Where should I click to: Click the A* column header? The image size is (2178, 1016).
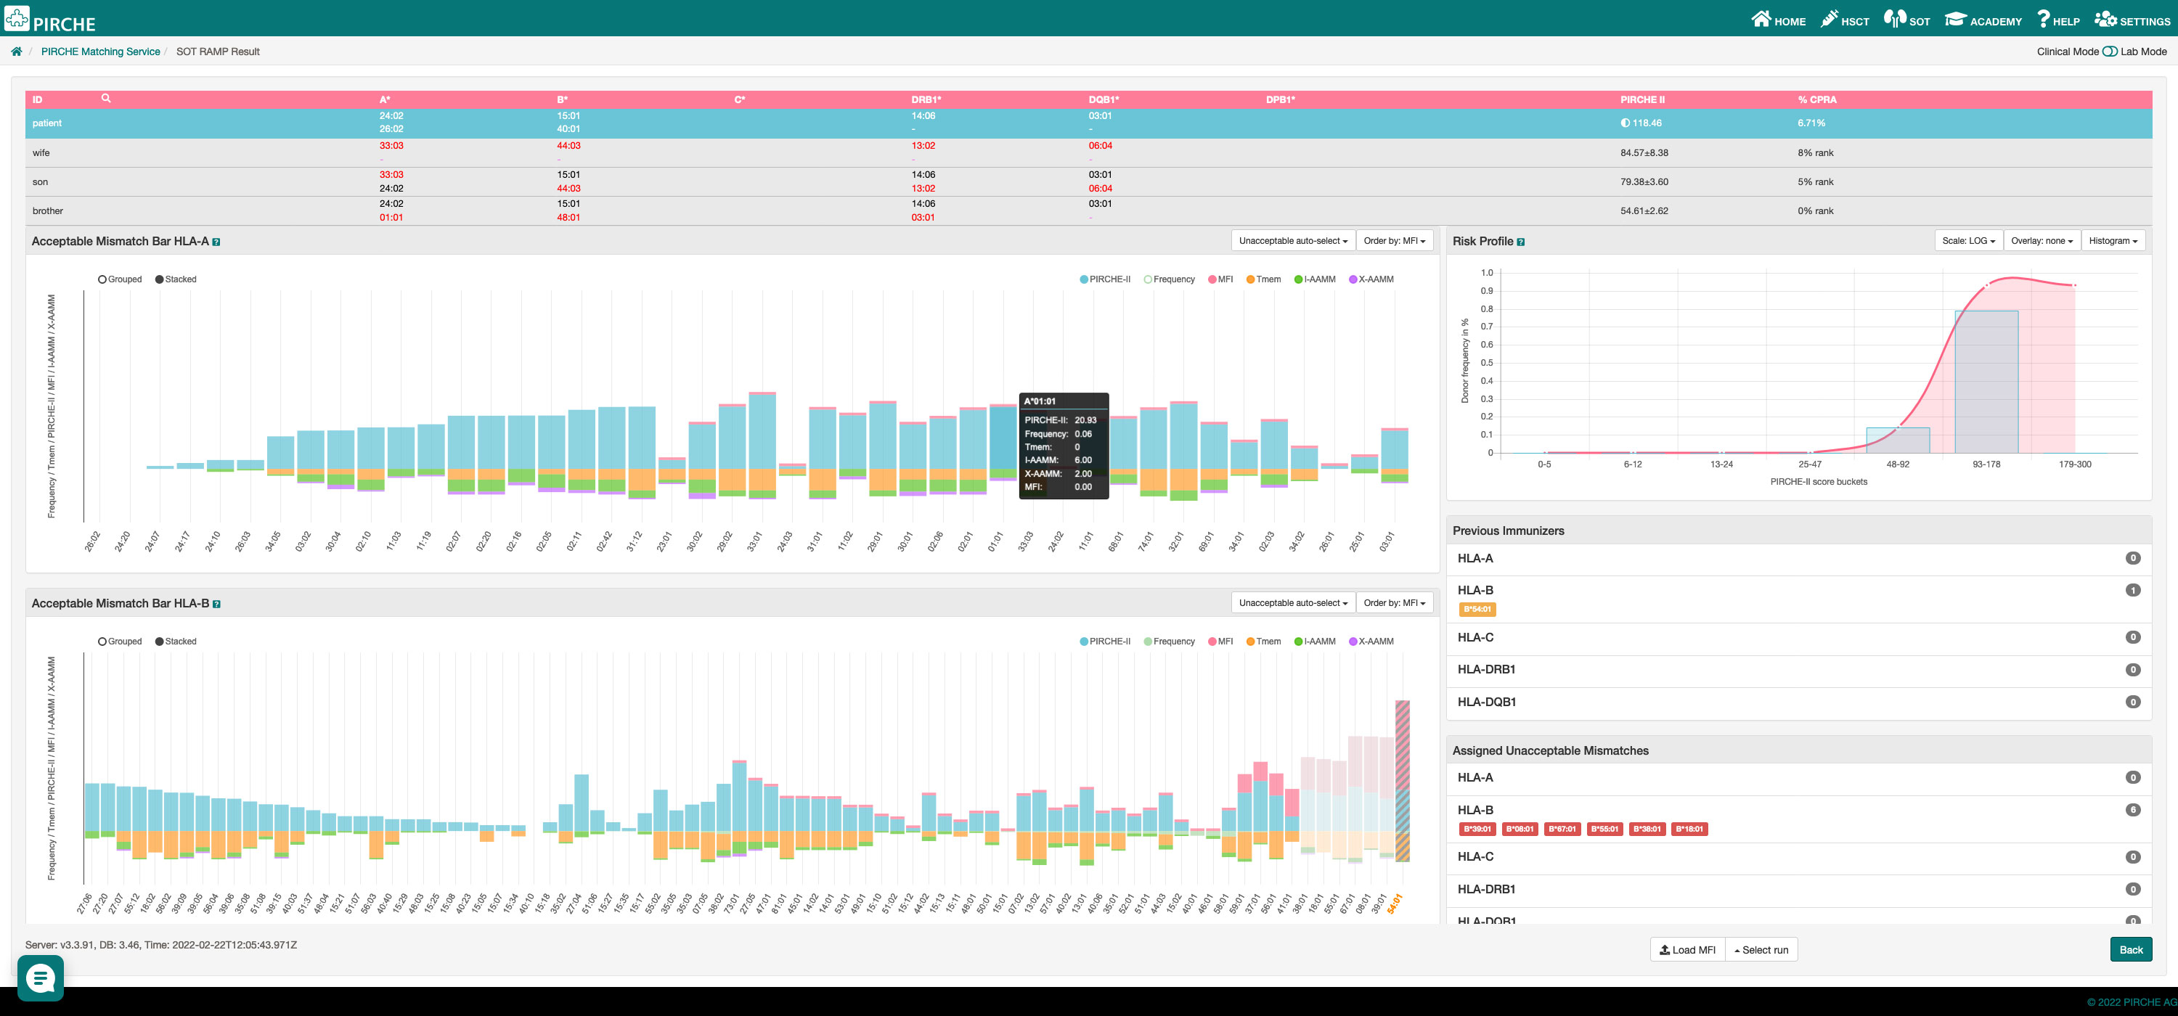[x=385, y=99]
